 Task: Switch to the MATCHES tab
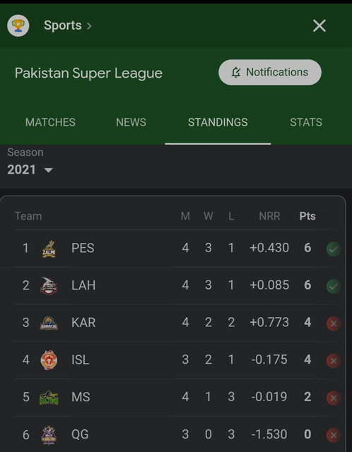50,122
